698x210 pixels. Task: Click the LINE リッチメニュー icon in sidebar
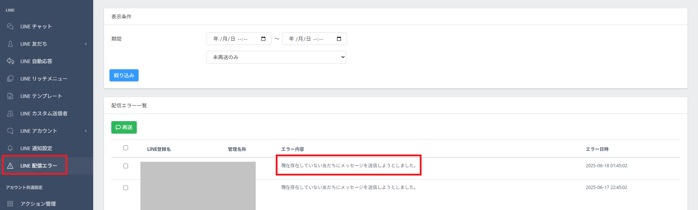pyautogui.click(x=10, y=79)
